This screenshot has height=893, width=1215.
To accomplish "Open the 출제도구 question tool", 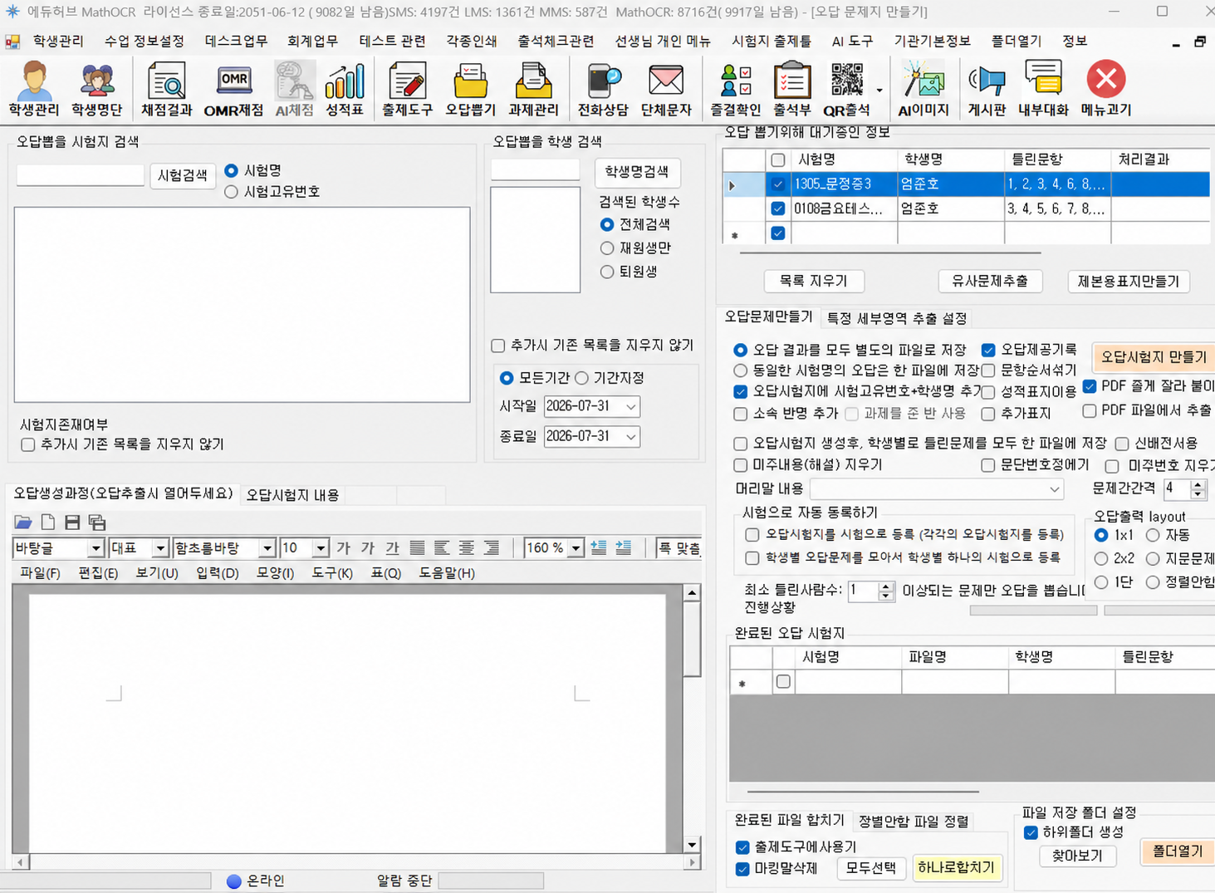I will (x=407, y=88).
